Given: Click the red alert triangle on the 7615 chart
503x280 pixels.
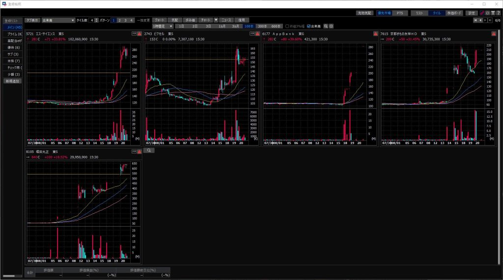Looking at the screenshot, I should (493, 33).
